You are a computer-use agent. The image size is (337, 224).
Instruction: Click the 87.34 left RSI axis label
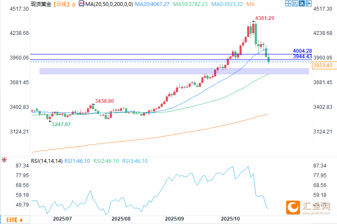coord(22,166)
